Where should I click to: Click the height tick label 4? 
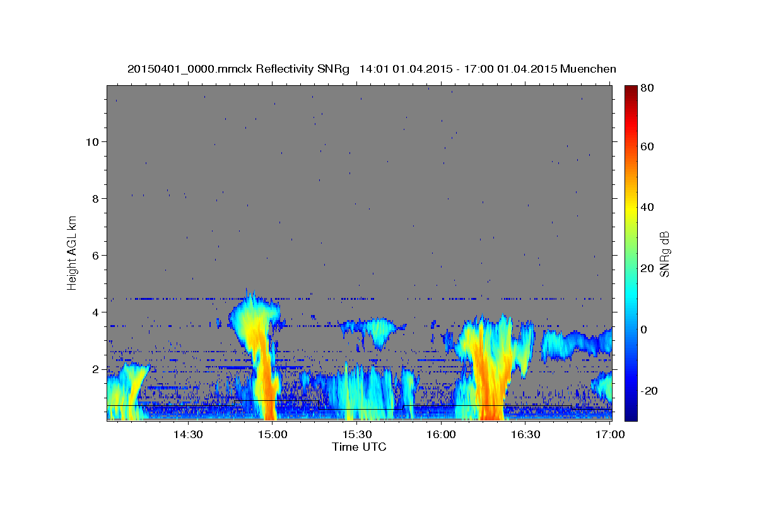(95, 312)
